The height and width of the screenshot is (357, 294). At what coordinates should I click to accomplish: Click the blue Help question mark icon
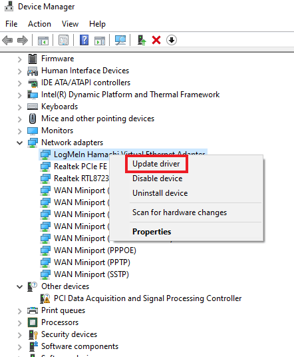[x=84, y=40]
